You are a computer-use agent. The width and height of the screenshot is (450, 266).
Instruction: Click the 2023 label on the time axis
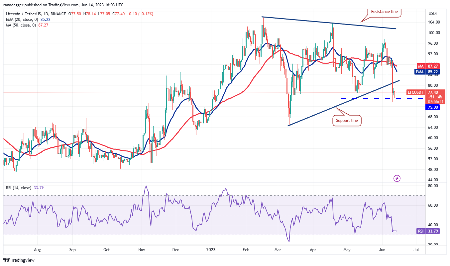click(211, 250)
